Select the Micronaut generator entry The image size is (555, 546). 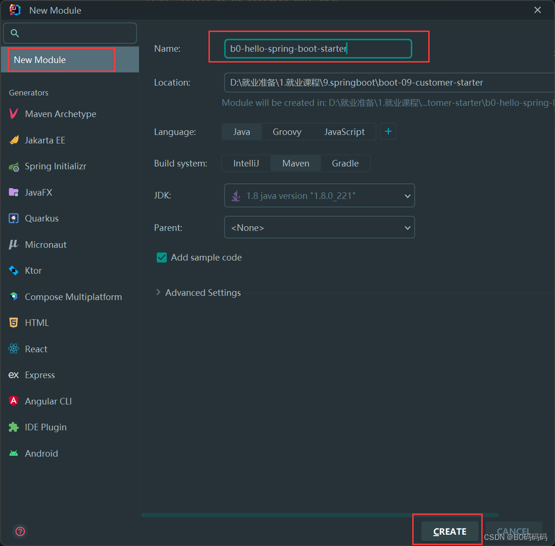tap(70, 244)
